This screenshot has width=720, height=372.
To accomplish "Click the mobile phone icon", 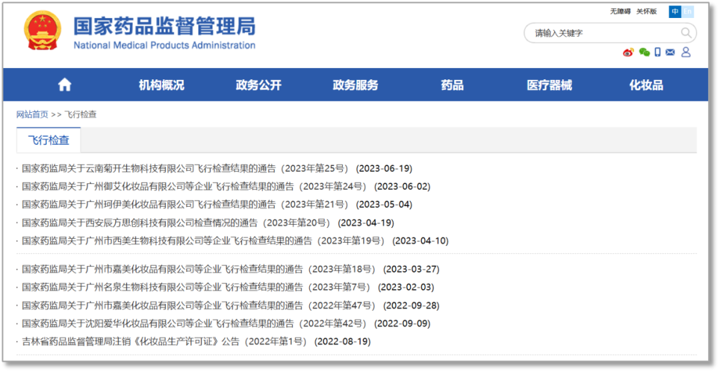I will pos(657,53).
